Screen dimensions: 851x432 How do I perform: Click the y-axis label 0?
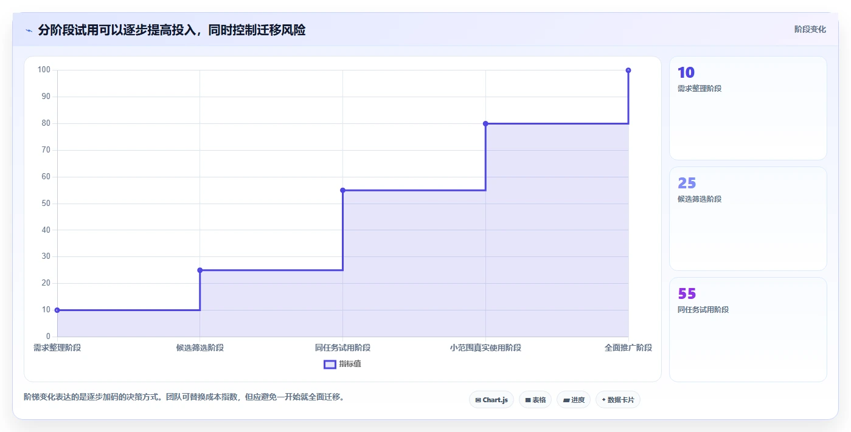(x=48, y=337)
